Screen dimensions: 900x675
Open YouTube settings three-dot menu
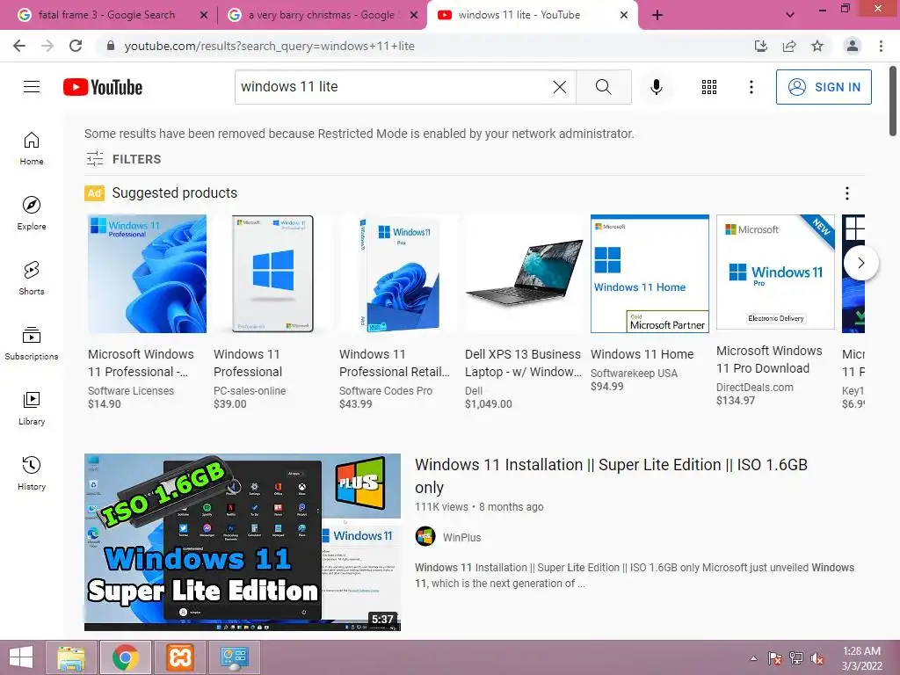point(751,87)
